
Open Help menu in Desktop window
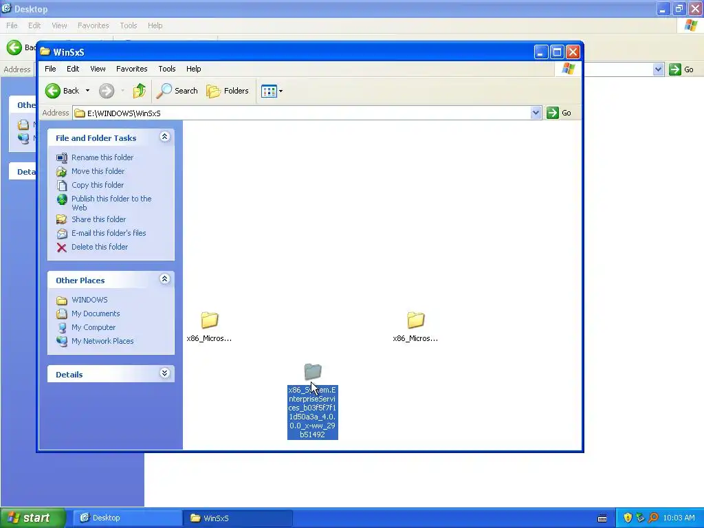[x=155, y=25]
